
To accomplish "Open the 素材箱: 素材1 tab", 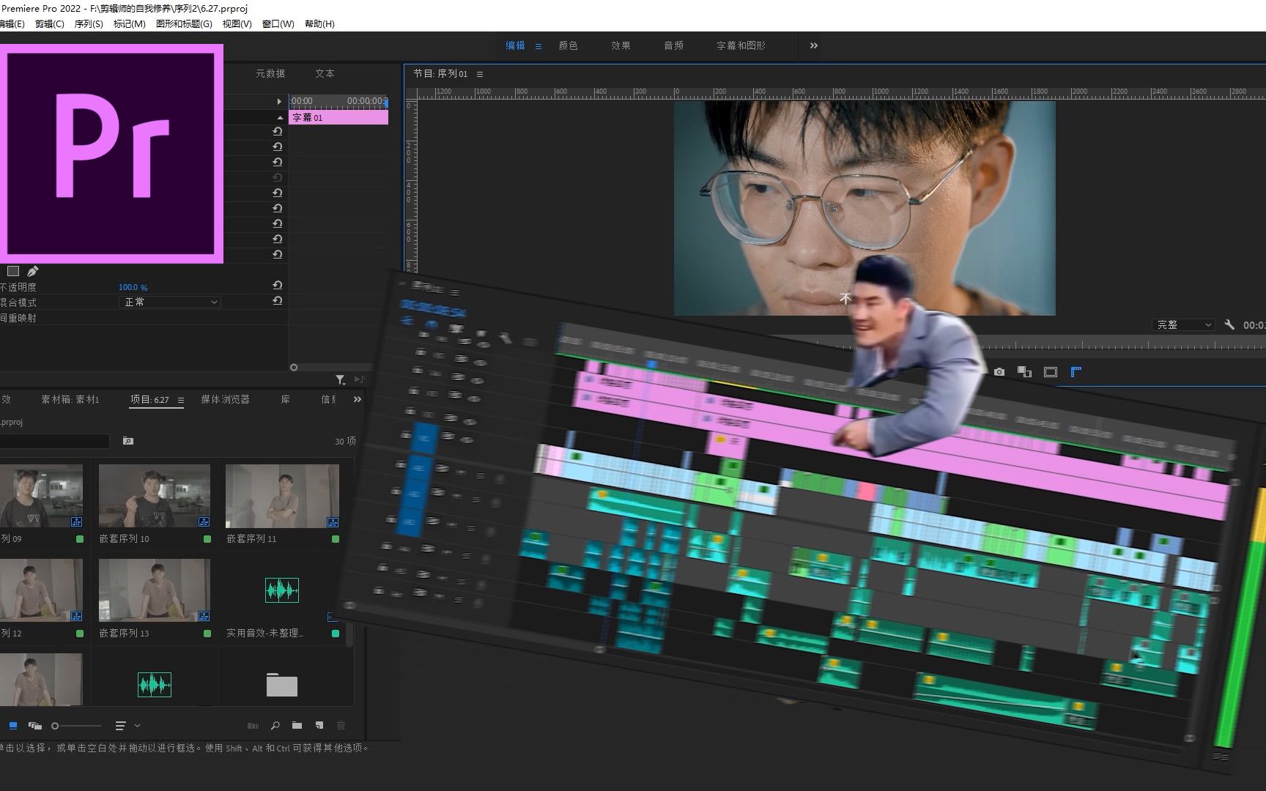I will [x=70, y=399].
